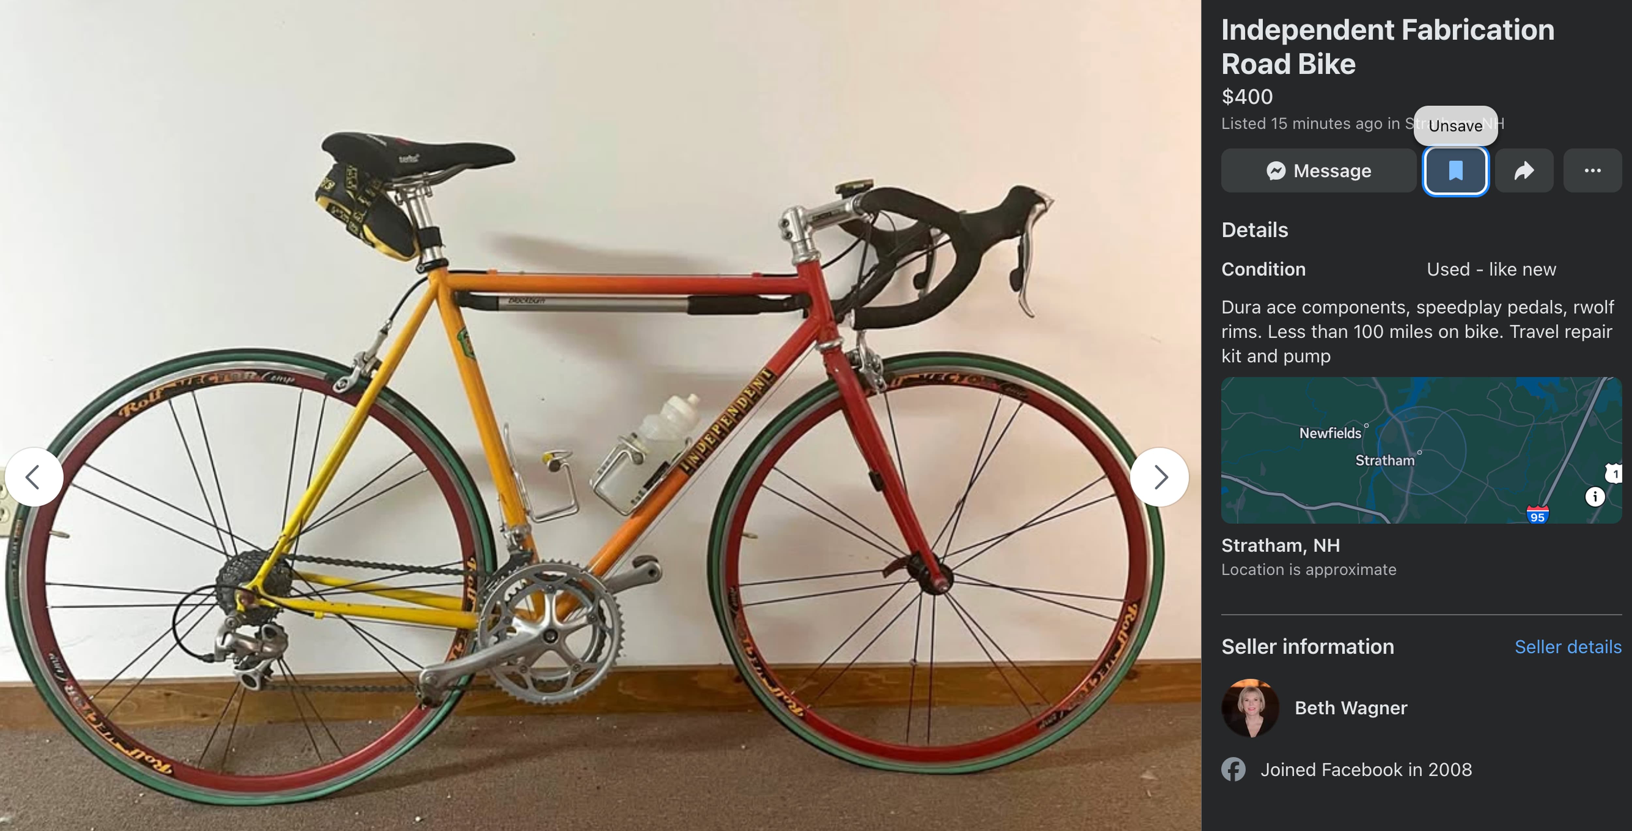Click the Stratham, NH location text
The height and width of the screenshot is (831, 1632).
point(1280,545)
